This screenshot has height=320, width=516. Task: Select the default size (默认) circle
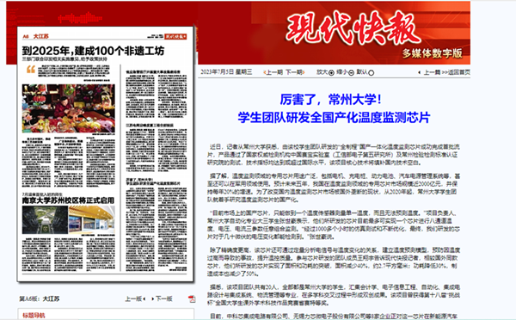point(372,73)
